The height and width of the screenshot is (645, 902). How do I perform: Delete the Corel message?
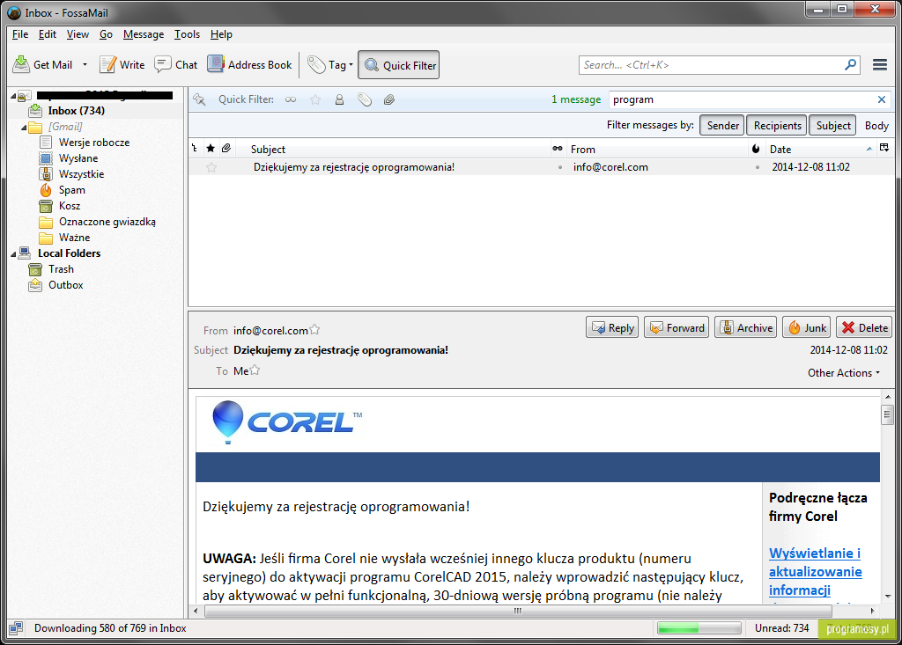click(x=864, y=327)
